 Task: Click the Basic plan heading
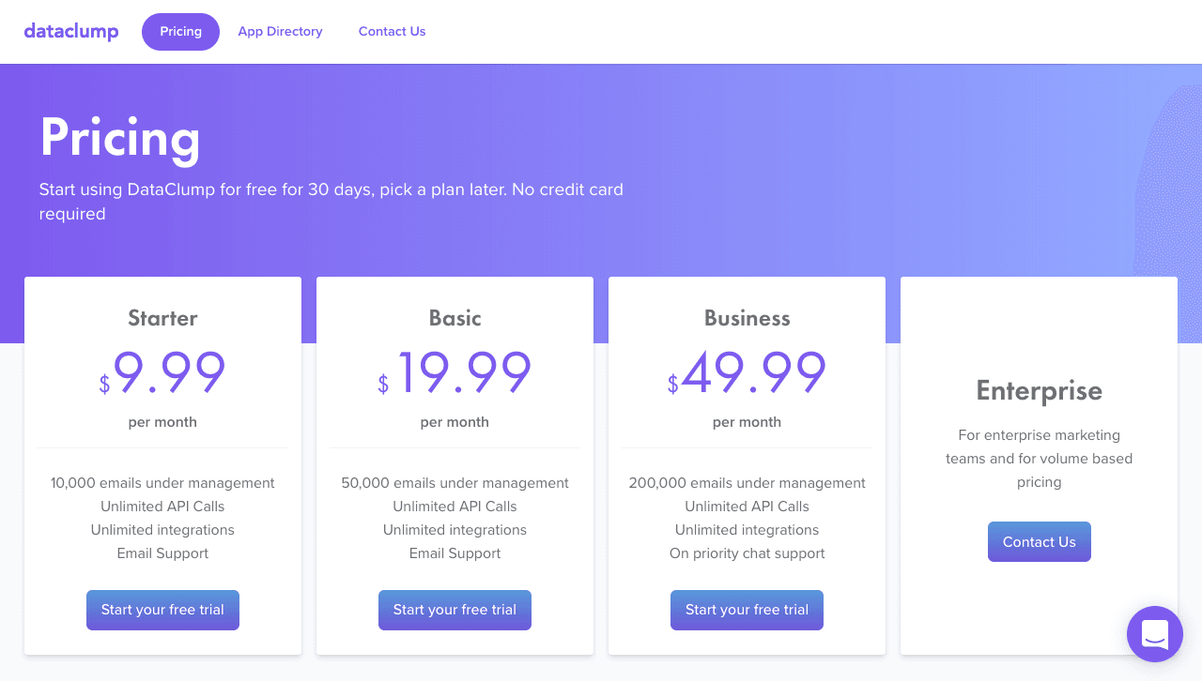(455, 318)
